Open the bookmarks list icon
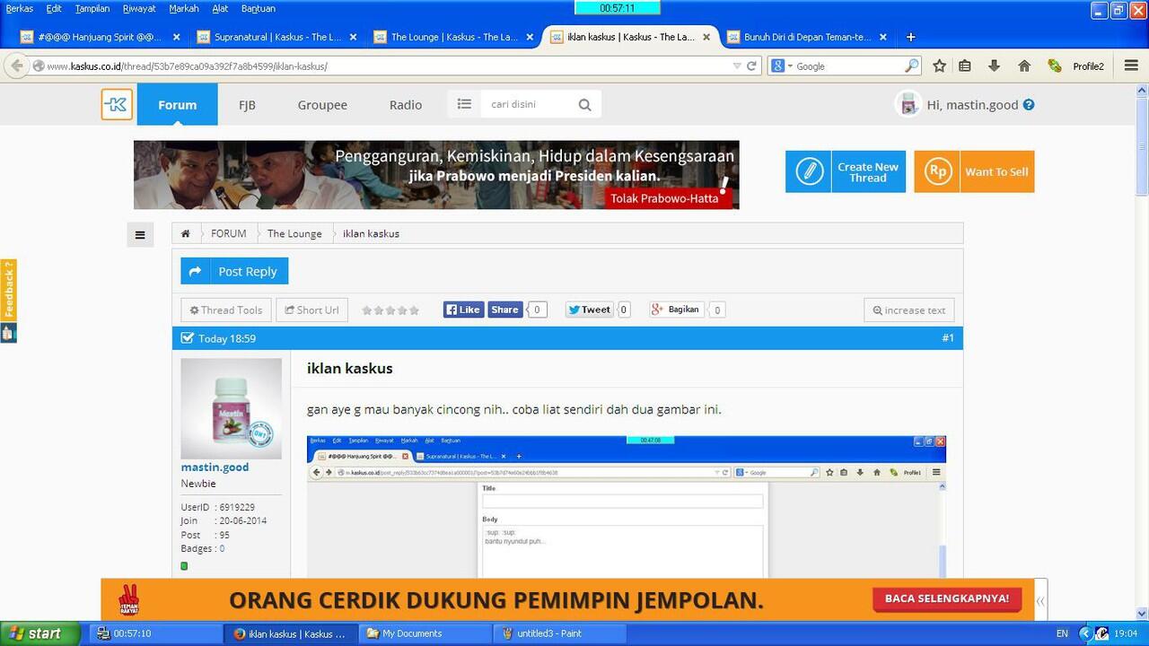1149x646 pixels. [x=965, y=65]
